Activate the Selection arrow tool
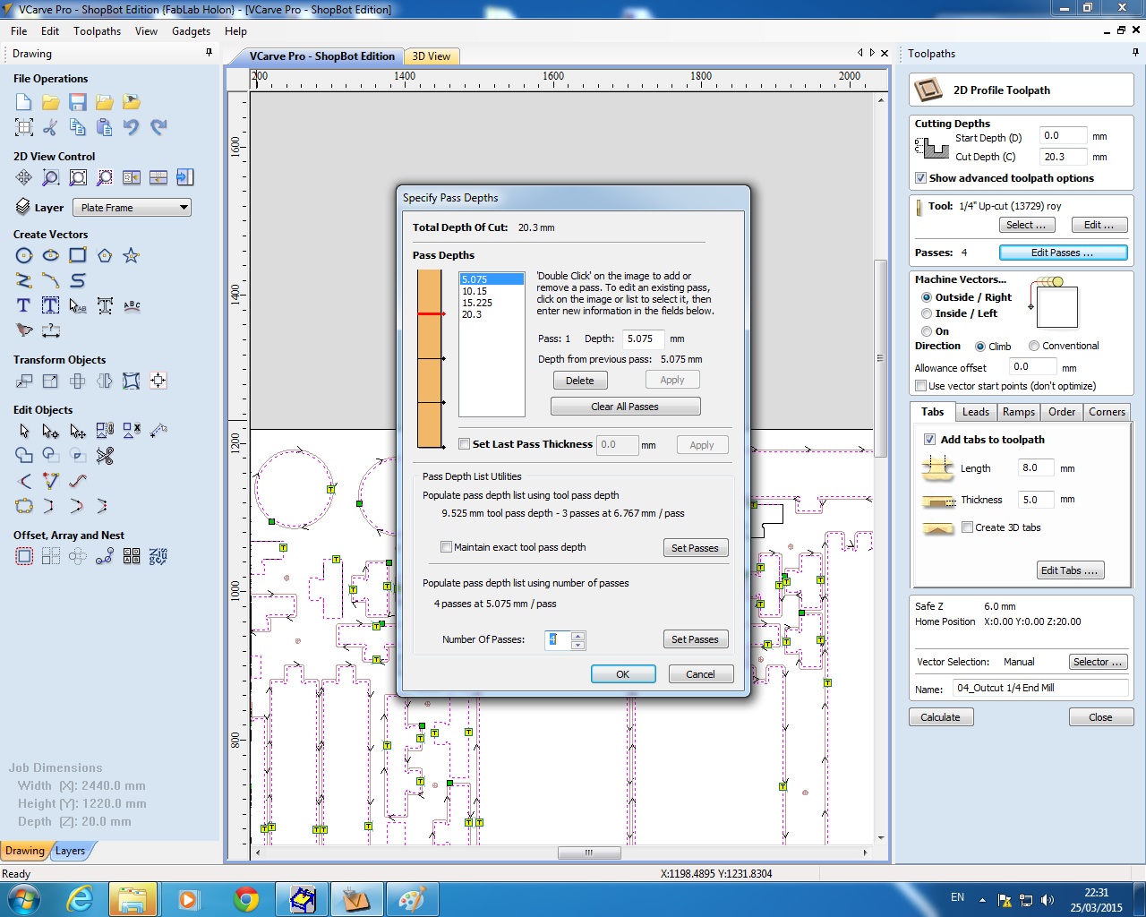 [x=24, y=432]
